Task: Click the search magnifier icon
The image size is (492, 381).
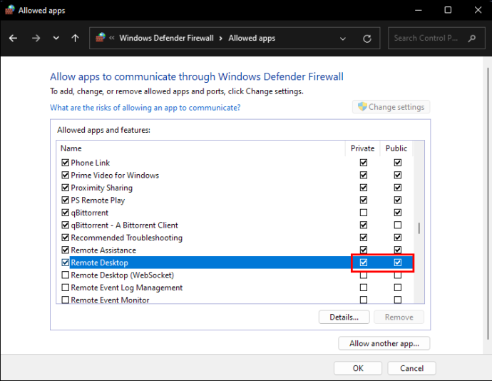Action: point(471,39)
